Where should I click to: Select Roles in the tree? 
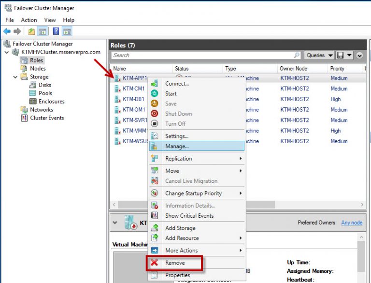coord(36,60)
